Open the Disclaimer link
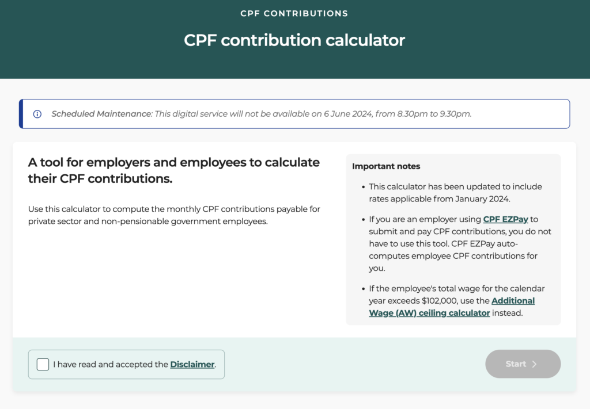 [x=192, y=364]
